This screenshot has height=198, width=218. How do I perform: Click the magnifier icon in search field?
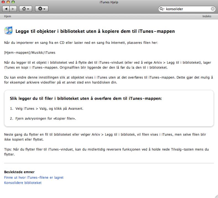162,9
